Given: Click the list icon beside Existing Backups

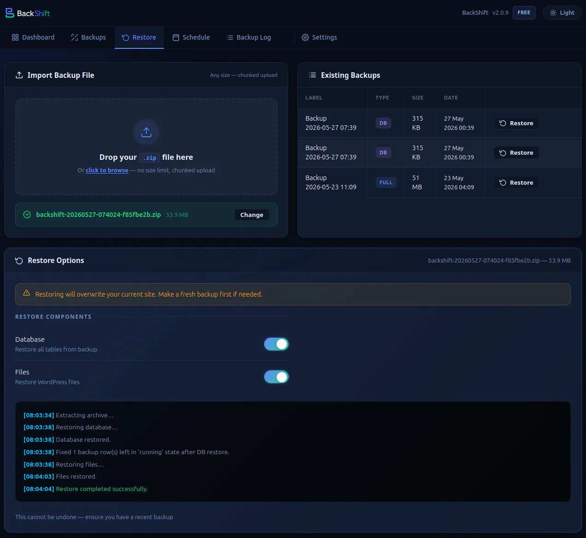Looking at the screenshot, I should coord(313,75).
